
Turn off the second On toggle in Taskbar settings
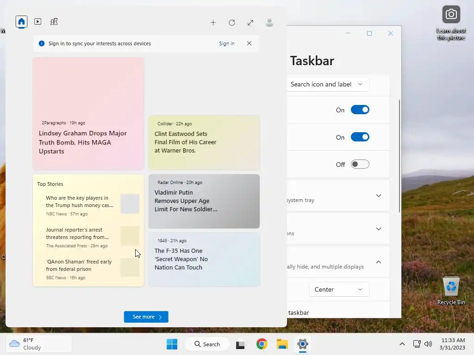pos(360,137)
